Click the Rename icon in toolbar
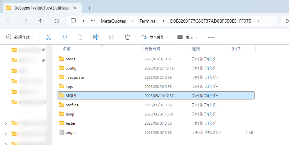Image resolution: width=289 pixels, height=145 pixels. click(x=96, y=37)
